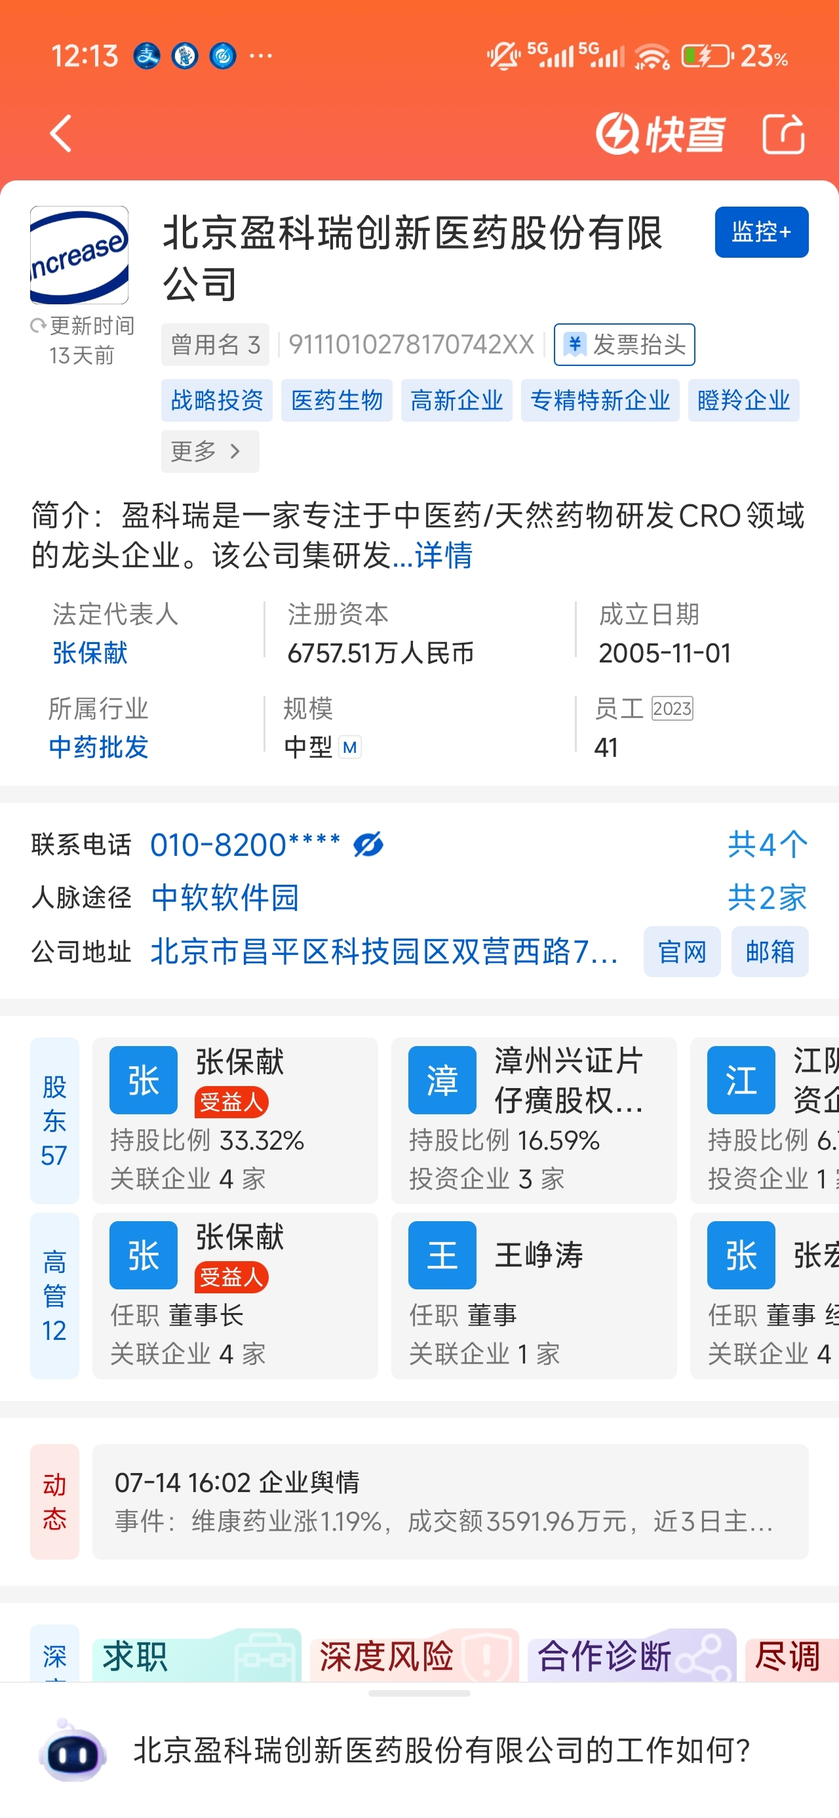The image size is (839, 1818).
Task: Open the share icon in header
Action: click(784, 133)
